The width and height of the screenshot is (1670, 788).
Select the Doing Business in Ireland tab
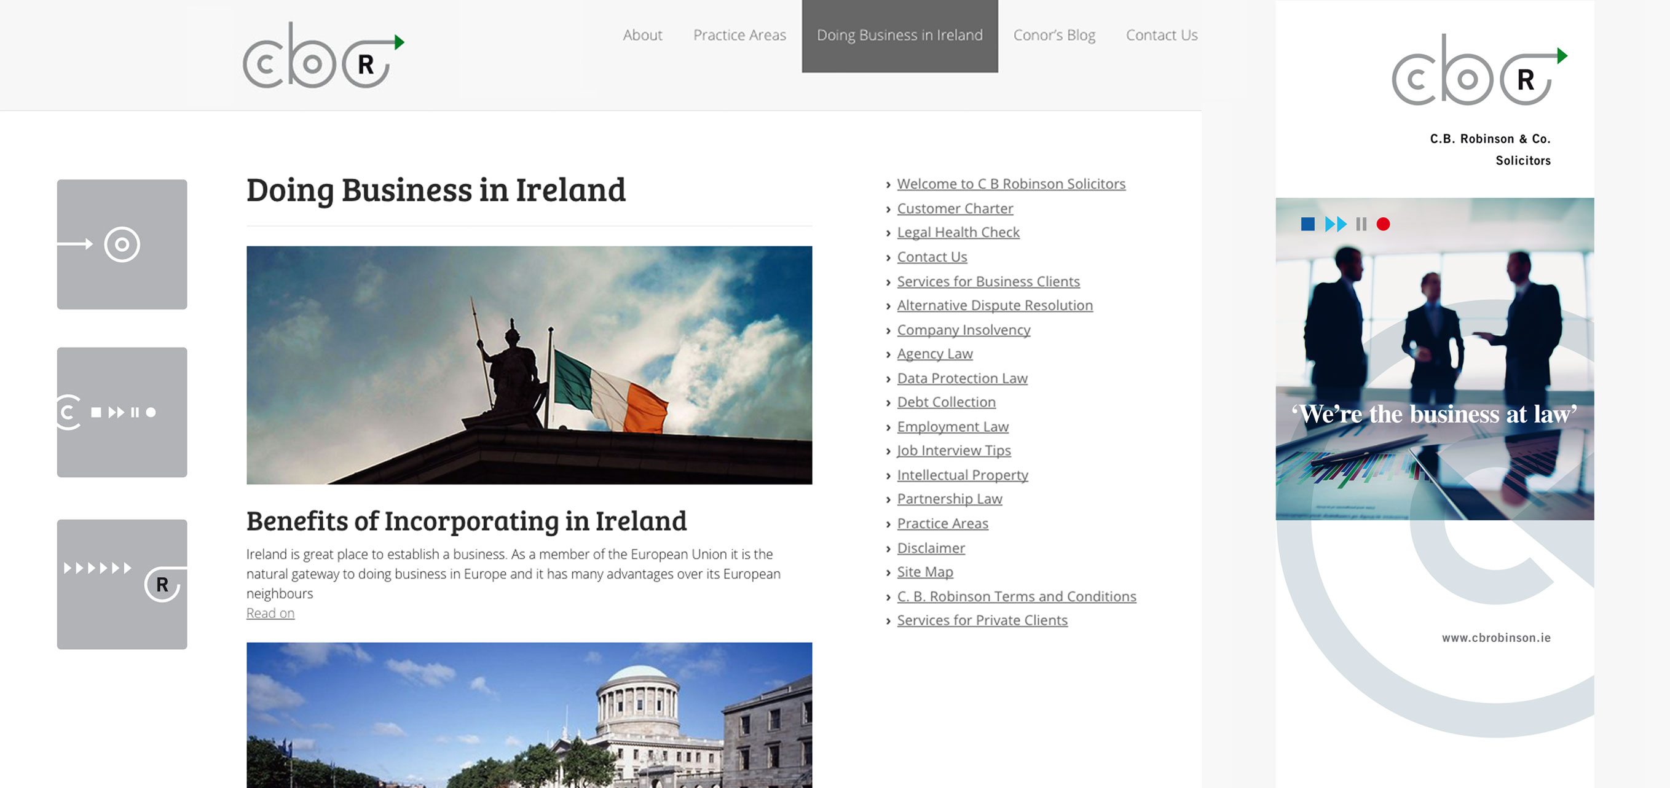899,36
